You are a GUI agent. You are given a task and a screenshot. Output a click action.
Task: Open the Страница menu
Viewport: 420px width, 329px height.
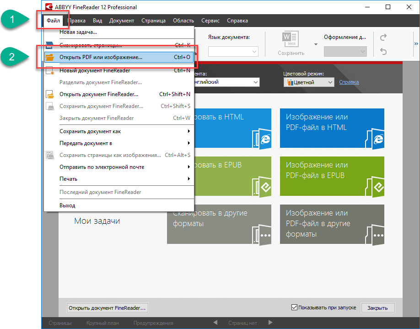click(x=153, y=21)
